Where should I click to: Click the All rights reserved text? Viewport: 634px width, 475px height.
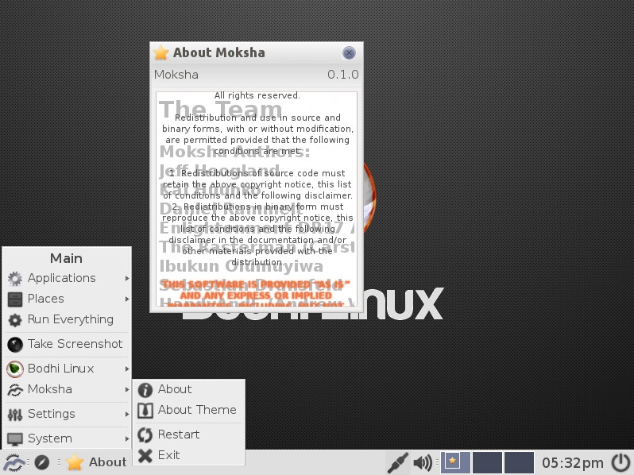(257, 95)
